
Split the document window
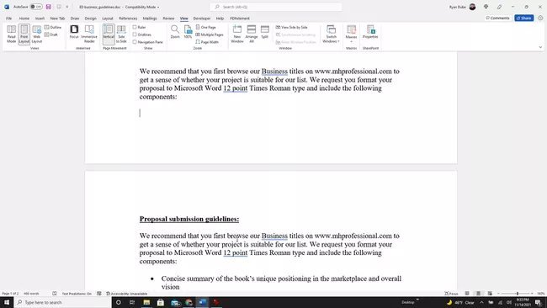(265, 32)
